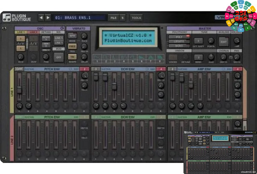Open vibrato TRI shape selector
Screen dimensions: 257x174
[72, 57]
